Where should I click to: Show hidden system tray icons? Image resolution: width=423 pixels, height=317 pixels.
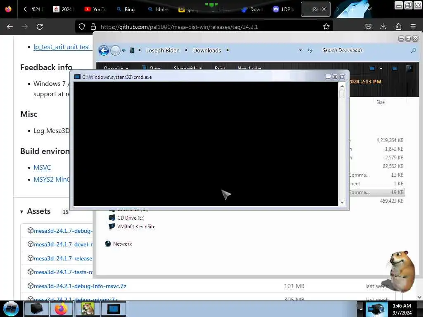pos(361,309)
